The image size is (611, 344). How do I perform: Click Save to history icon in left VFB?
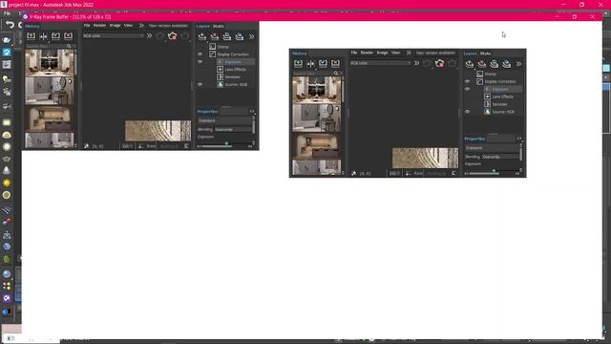click(31, 36)
